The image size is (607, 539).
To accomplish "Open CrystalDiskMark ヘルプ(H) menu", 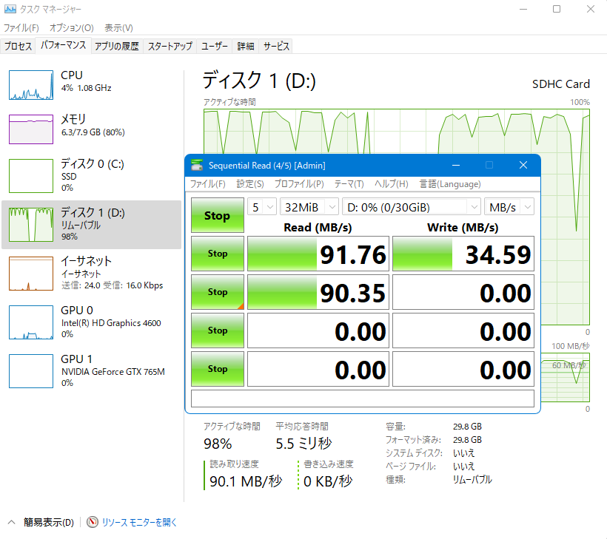I will 391,184.
